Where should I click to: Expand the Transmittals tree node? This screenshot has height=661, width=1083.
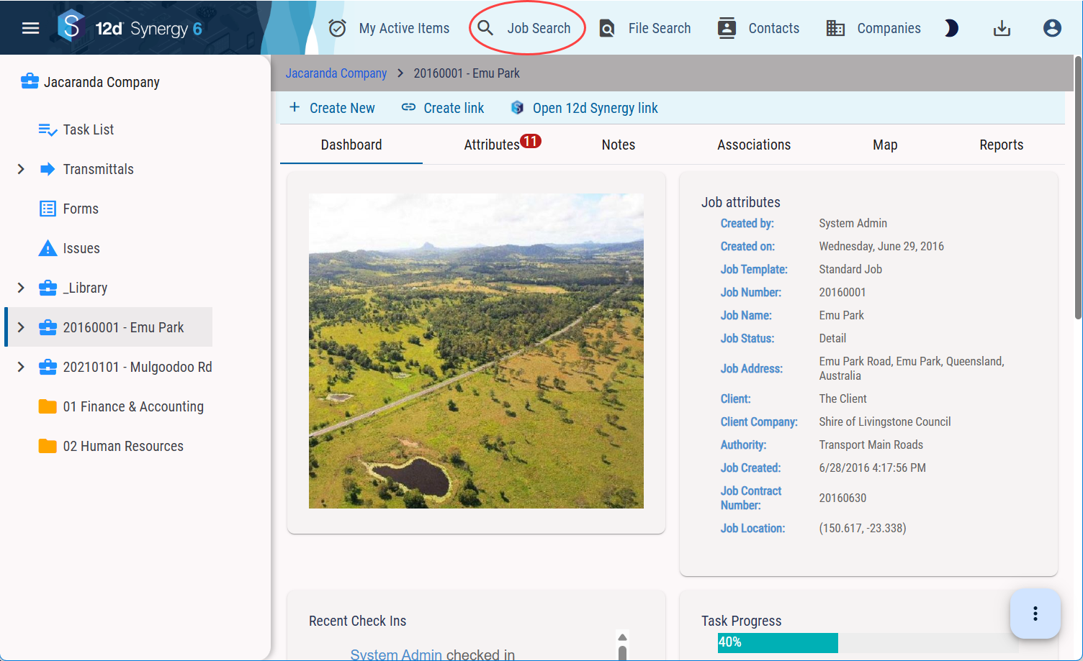tap(21, 169)
